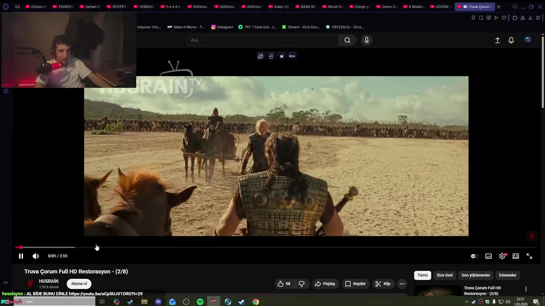
Task: Click the Kaydet save button
Action: (355, 284)
